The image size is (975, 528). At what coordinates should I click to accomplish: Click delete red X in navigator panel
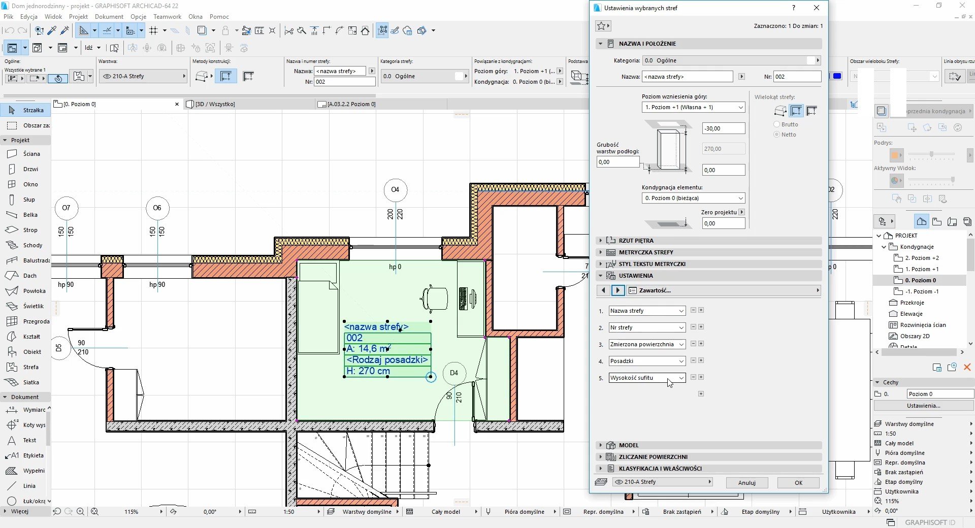(967, 367)
